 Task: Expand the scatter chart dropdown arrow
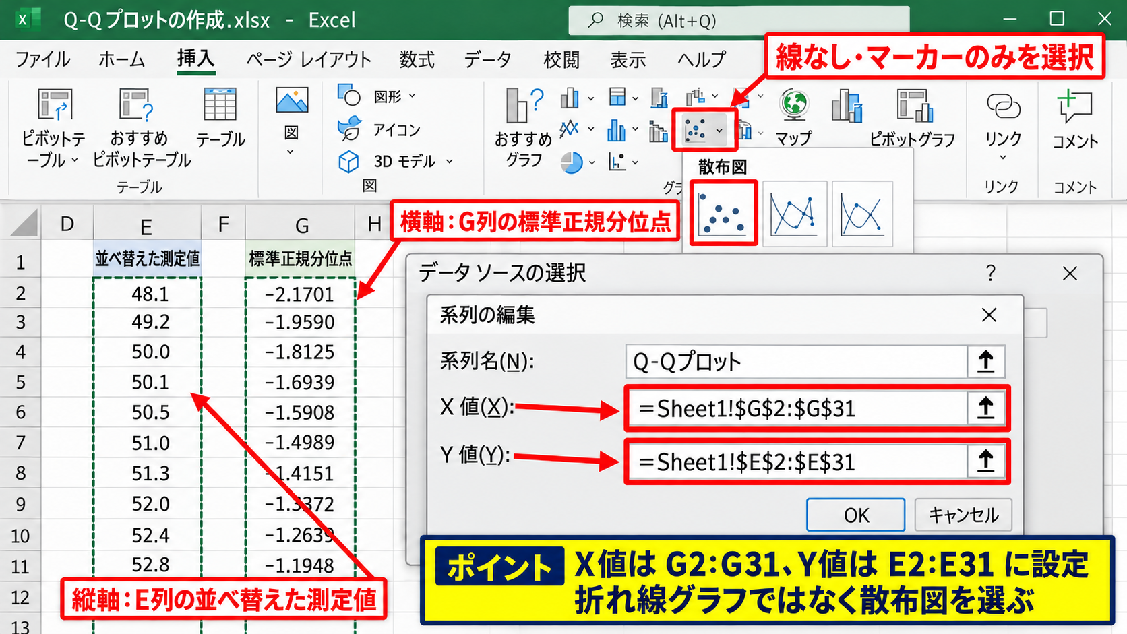[720, 131]
